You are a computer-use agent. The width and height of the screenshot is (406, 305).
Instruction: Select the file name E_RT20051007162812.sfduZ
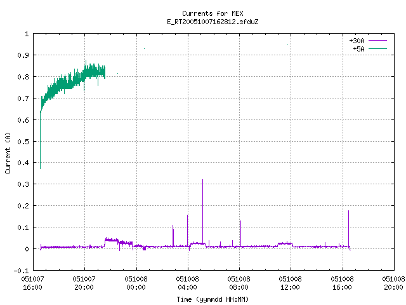(213, 22)
